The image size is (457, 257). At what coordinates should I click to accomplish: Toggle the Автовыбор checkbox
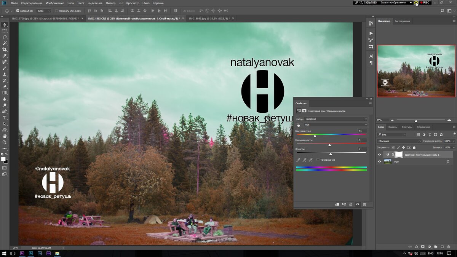pyautogui.click(x=18, y=11)
